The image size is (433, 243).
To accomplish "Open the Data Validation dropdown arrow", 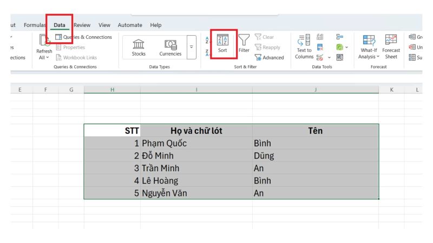I will pyautogui.click(x=329, y=58).
